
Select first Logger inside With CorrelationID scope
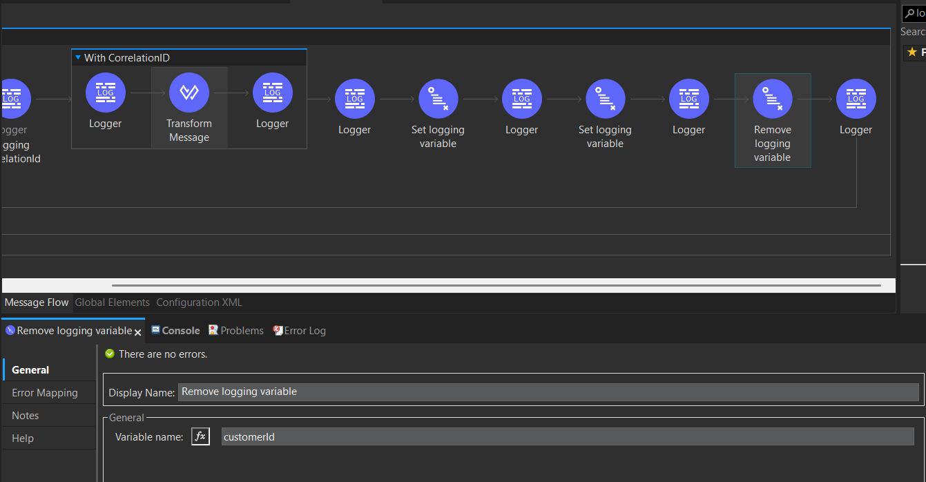click(x=105, y=93)
